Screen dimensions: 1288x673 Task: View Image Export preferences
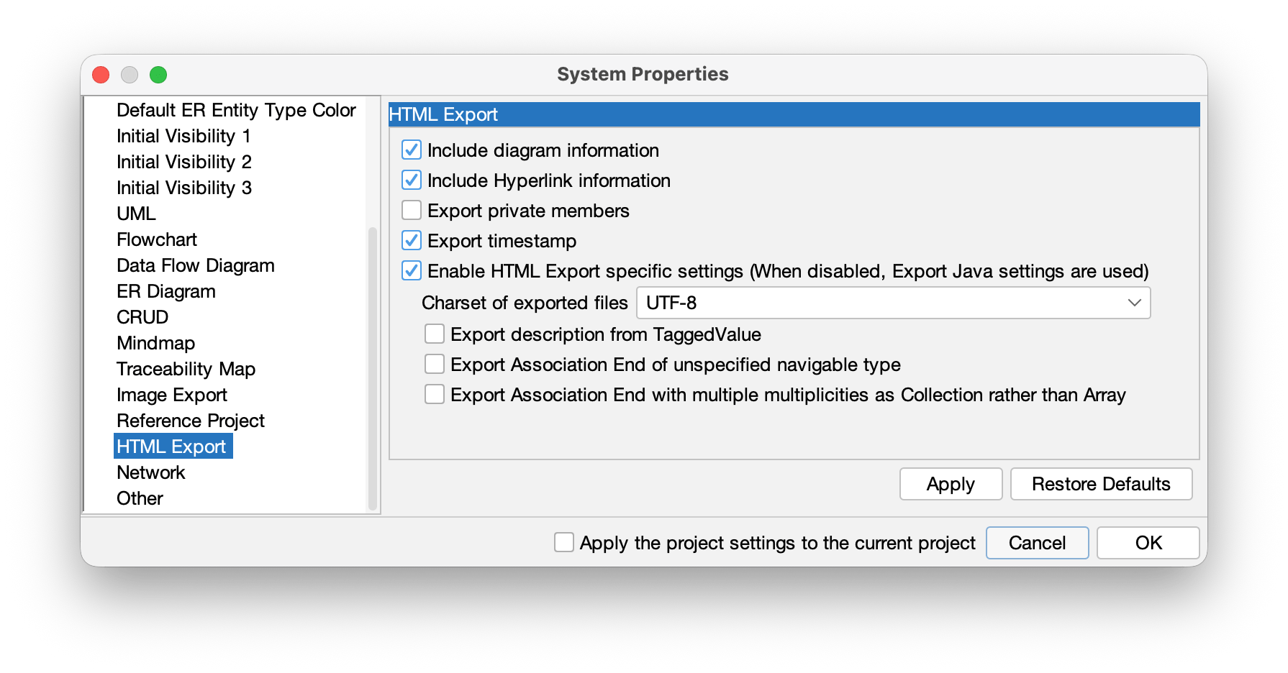click(x=171, y=395)
